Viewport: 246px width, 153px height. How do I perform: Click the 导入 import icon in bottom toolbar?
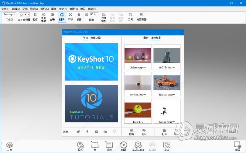click(x=80, y=146)
